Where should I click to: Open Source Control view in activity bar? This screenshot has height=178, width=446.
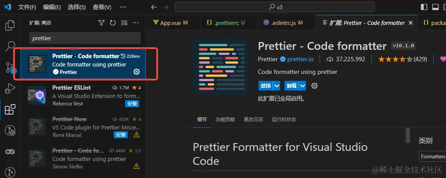point(10,68)
